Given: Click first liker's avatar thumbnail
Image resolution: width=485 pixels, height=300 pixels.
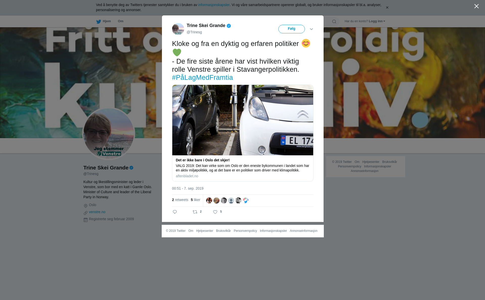Looking at the screenshot, I should coord(209,201).
